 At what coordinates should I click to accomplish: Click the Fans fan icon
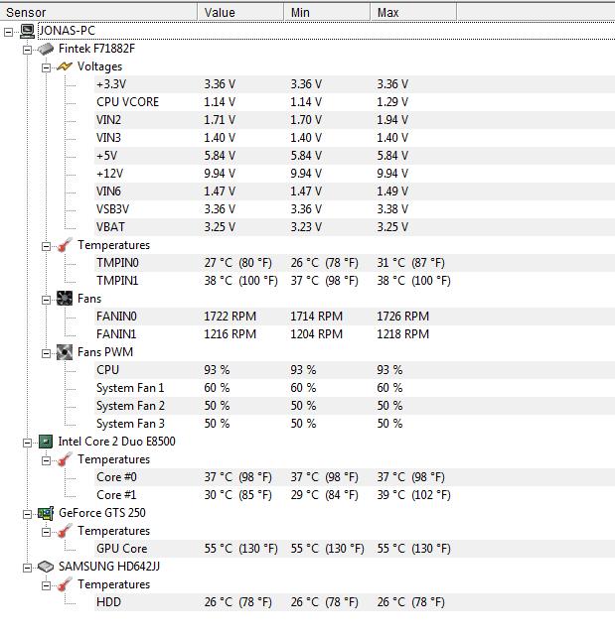click(65, 299)
